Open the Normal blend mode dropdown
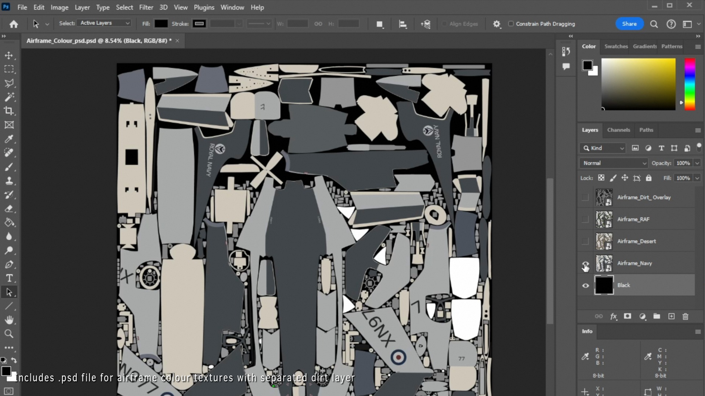The height and width of the screenshot is (396, 705). pos(613,163)
